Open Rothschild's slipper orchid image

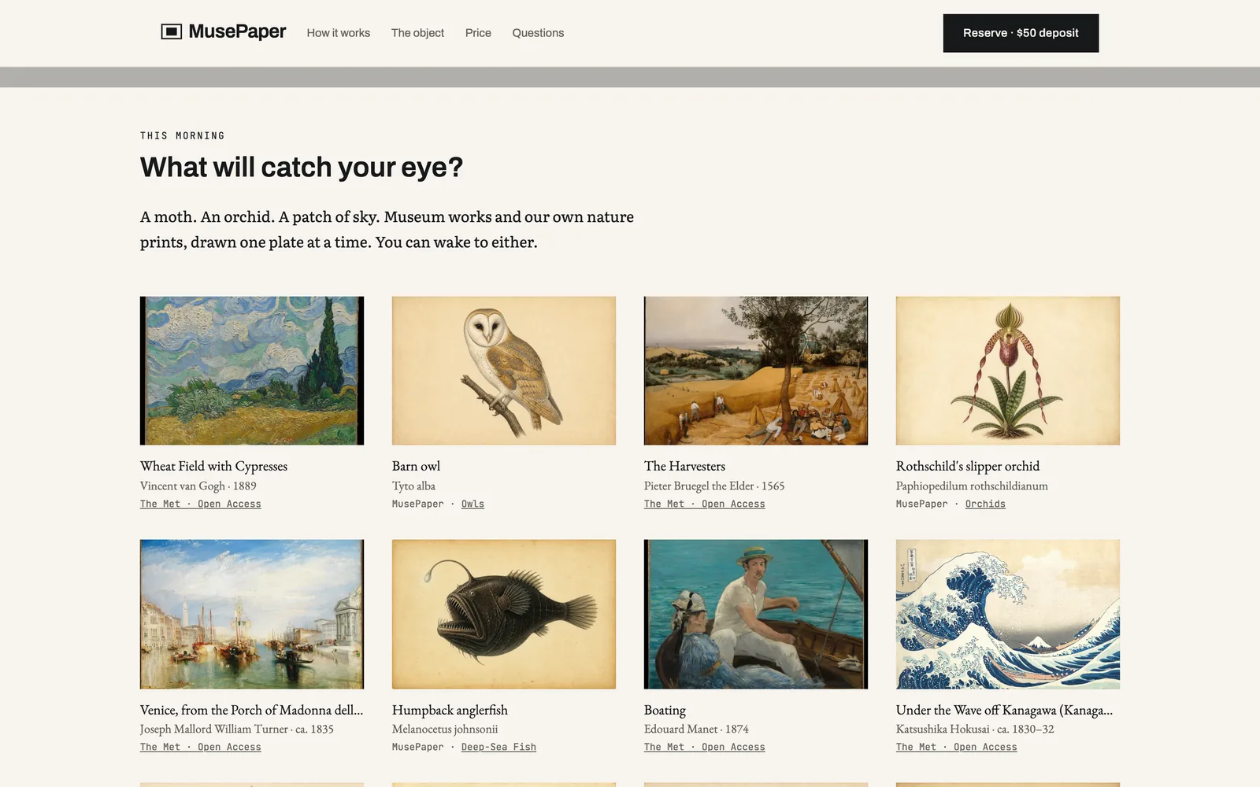click(x=1008, y=371)
